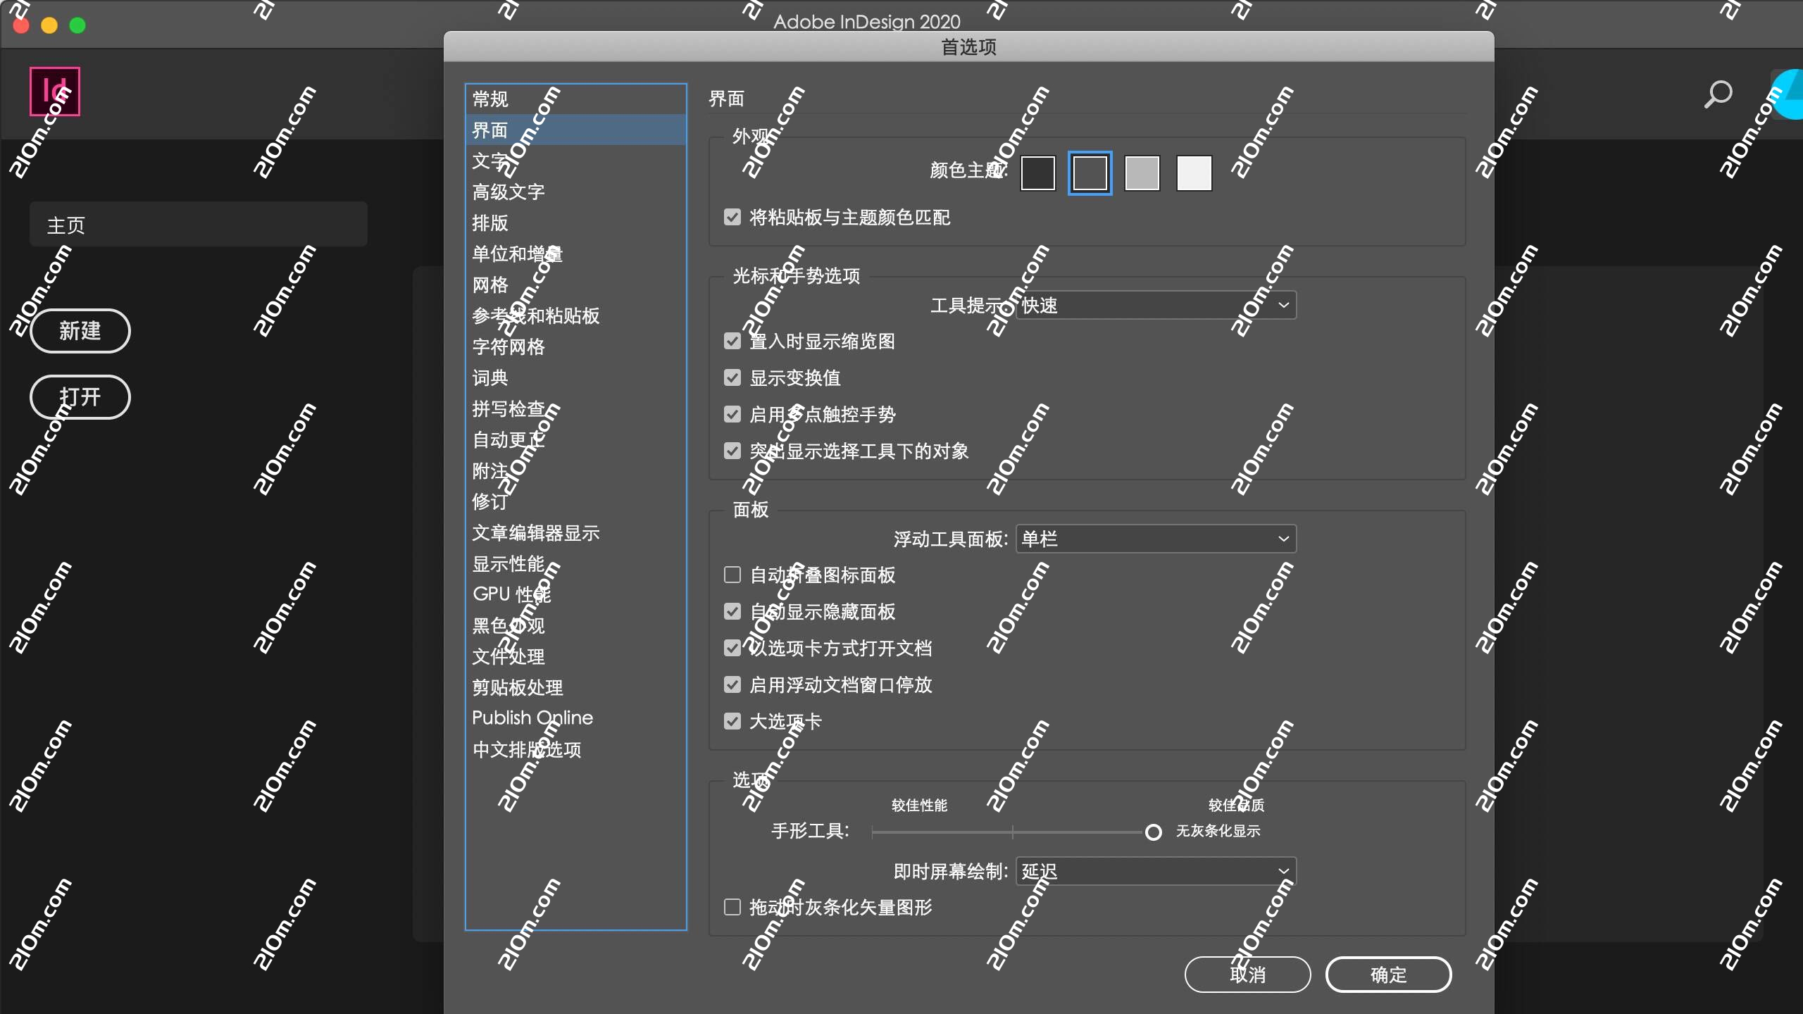Click the 新建 button in sidebar
This screenshot has width=1803, height=1014.
pos(80,331)
